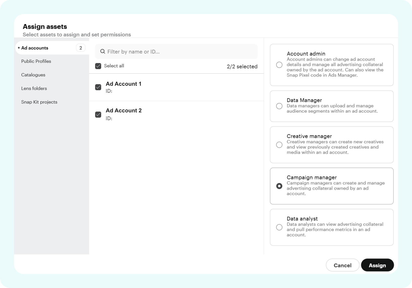Cancel the Assign assets dialog
This screenshot has height=288, width=412.
(342, 265)
